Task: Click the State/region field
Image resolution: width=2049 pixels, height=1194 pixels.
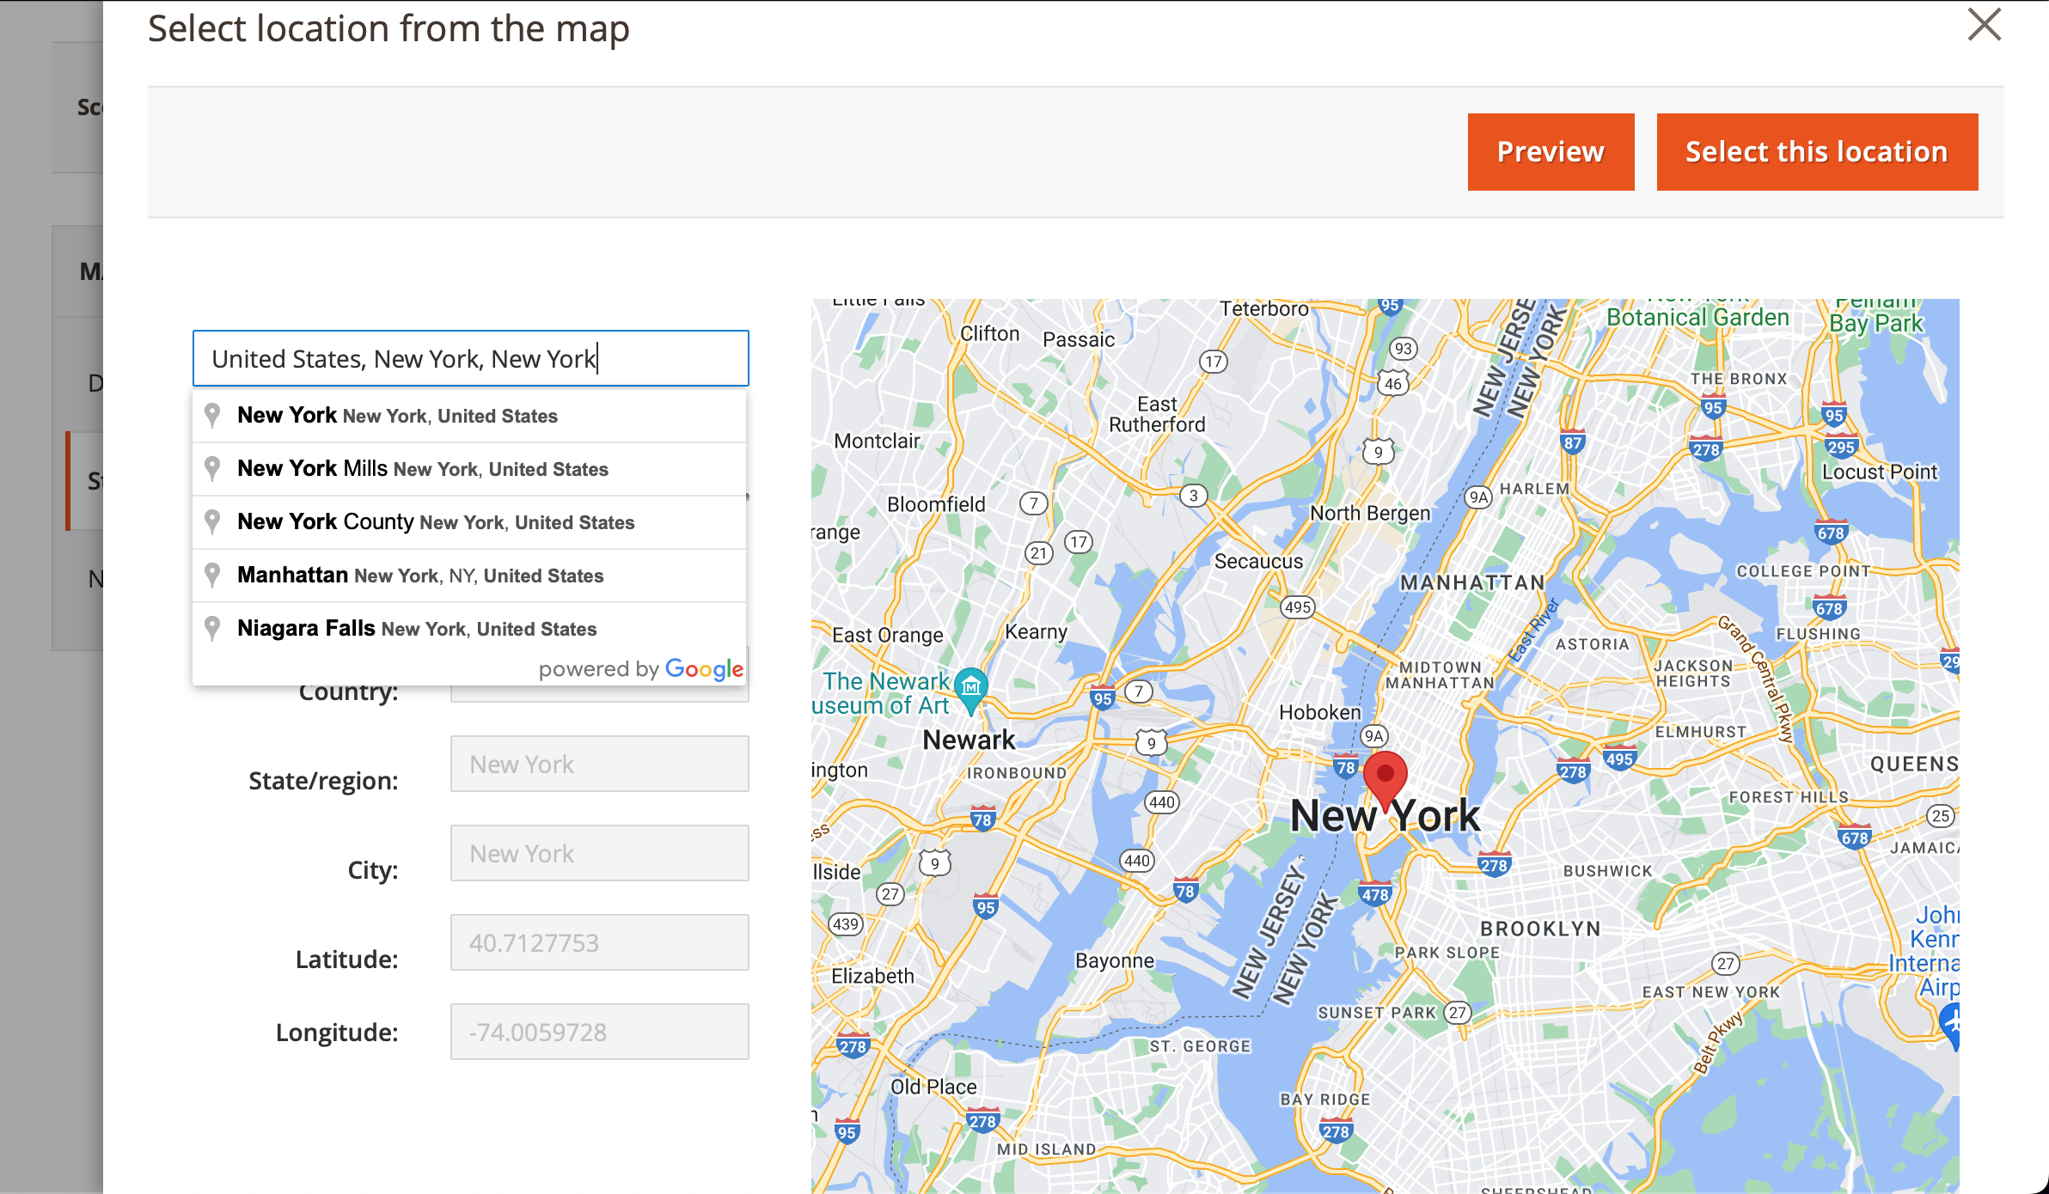Action: tap(600, 764)
